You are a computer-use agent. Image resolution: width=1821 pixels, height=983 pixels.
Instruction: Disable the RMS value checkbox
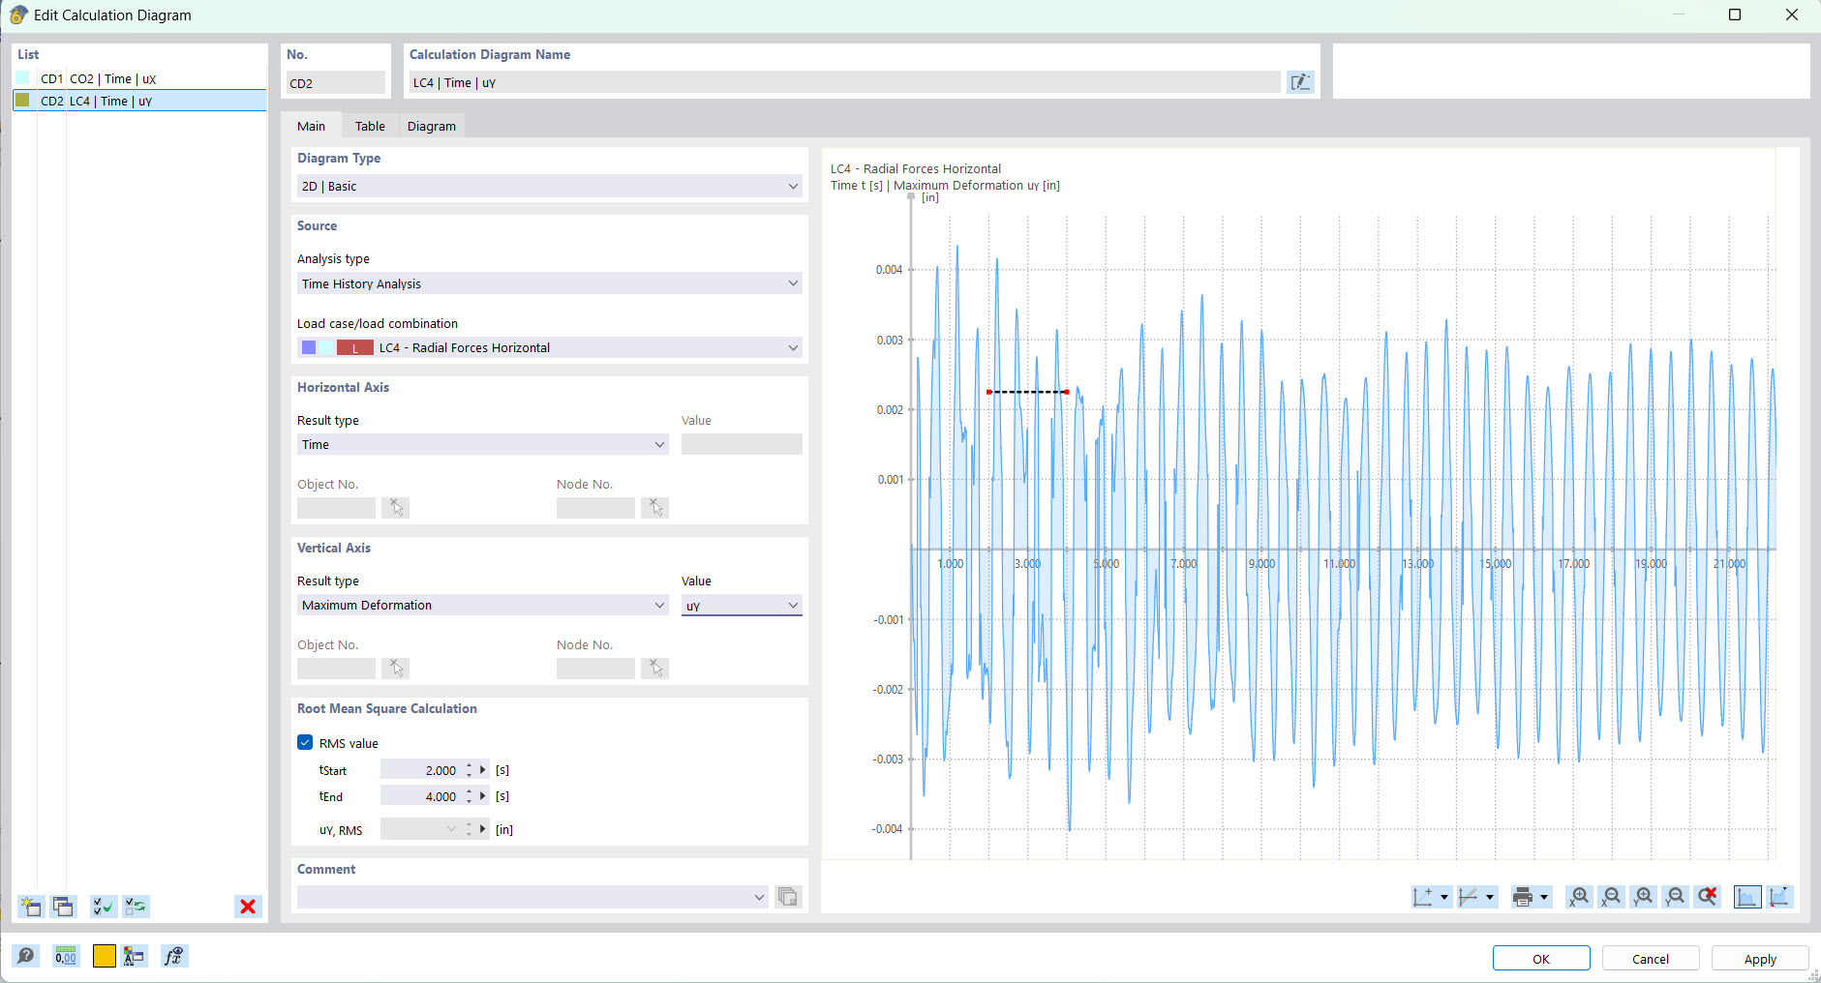tap(306, 742)
